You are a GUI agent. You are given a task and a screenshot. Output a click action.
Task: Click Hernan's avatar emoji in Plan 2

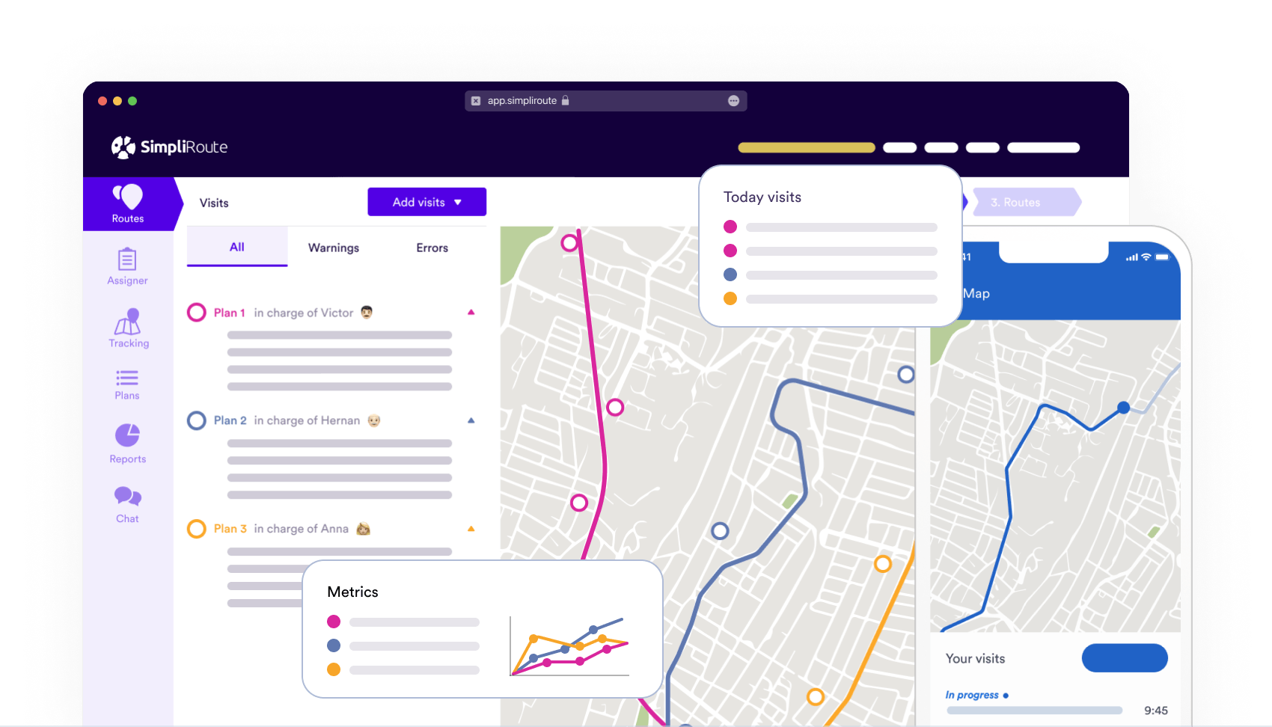click(374, 420)
